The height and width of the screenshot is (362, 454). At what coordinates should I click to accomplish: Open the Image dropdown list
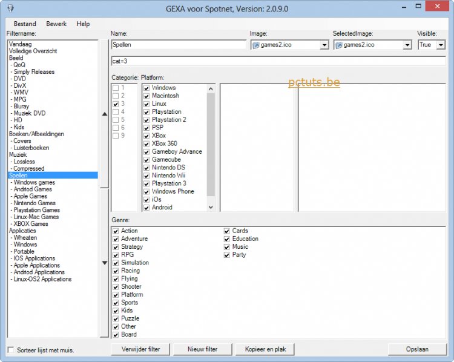[x=324, y=45]
